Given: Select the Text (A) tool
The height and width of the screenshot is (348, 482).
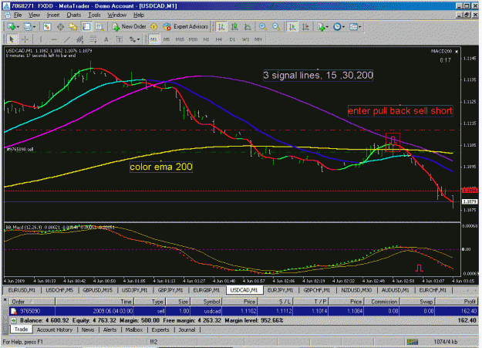Looking at the screenshot, I should [106, 39].
